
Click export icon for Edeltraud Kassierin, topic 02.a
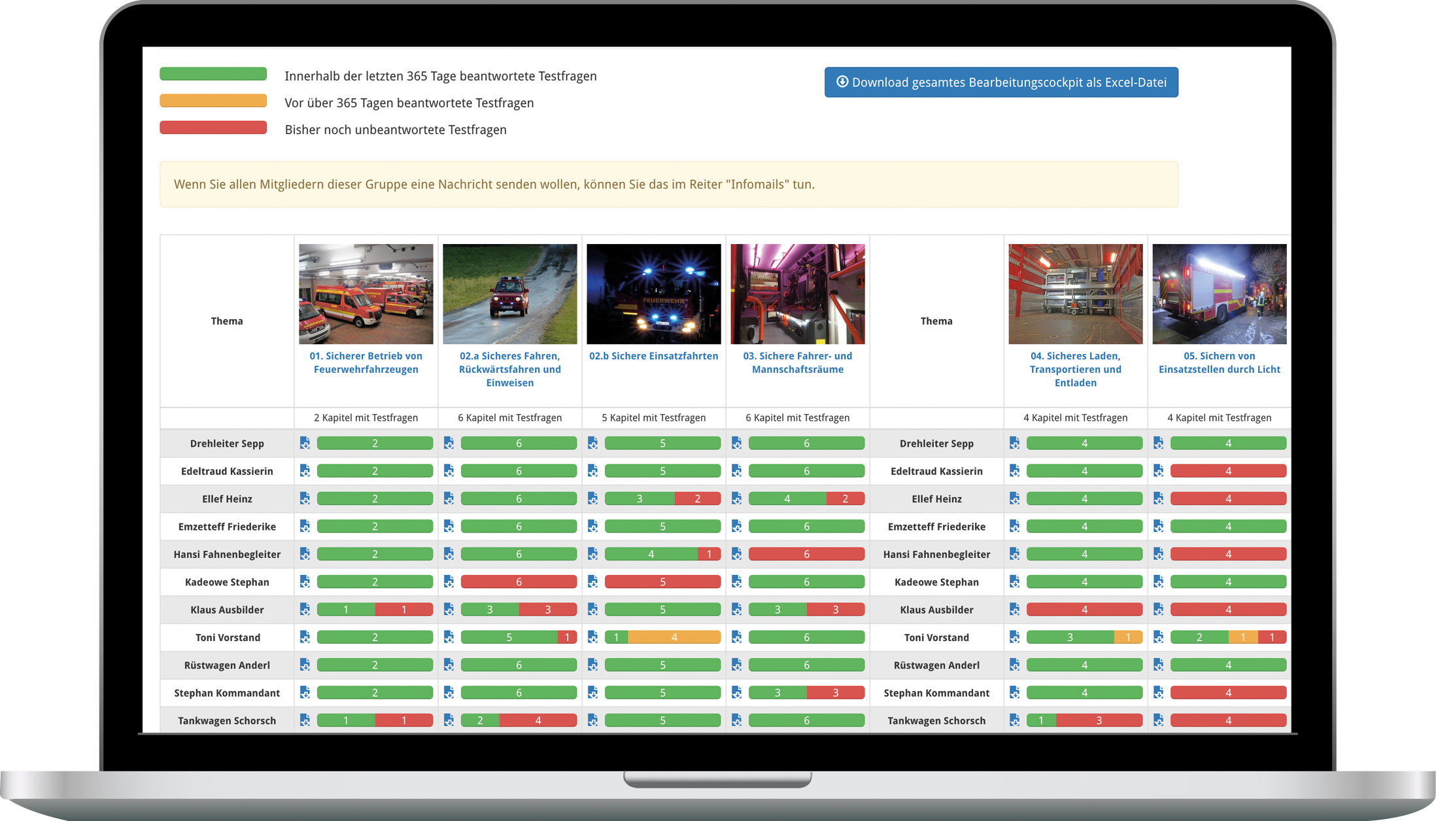point(449,470)
